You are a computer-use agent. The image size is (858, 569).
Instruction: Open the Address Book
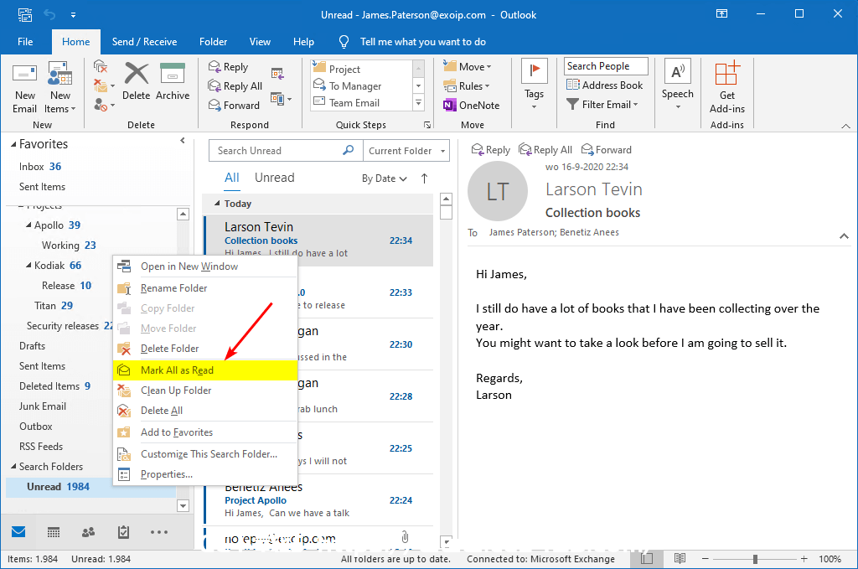point(605,85)
